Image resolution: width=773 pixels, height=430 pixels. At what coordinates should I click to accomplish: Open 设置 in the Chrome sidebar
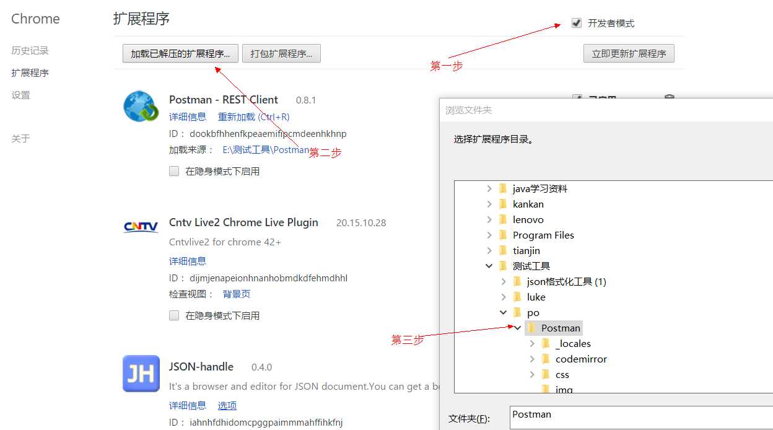pyautogui.click(x=20, y=95)
